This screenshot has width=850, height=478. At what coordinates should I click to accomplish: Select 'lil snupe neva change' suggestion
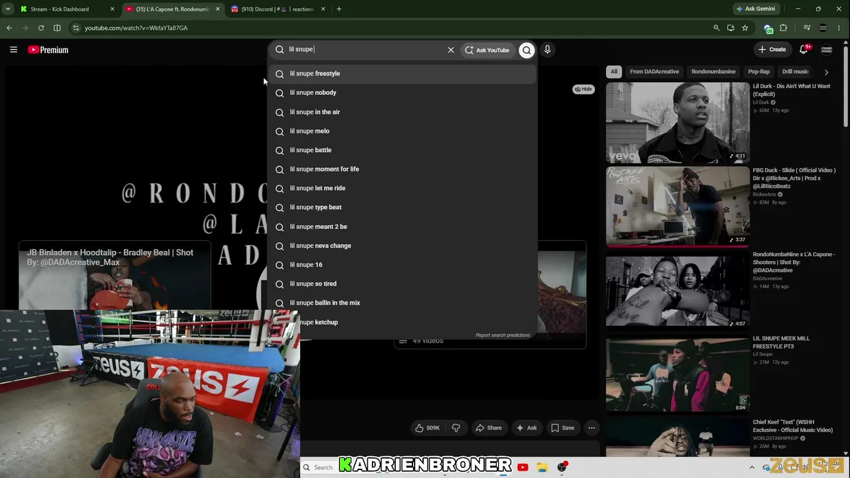402,246
